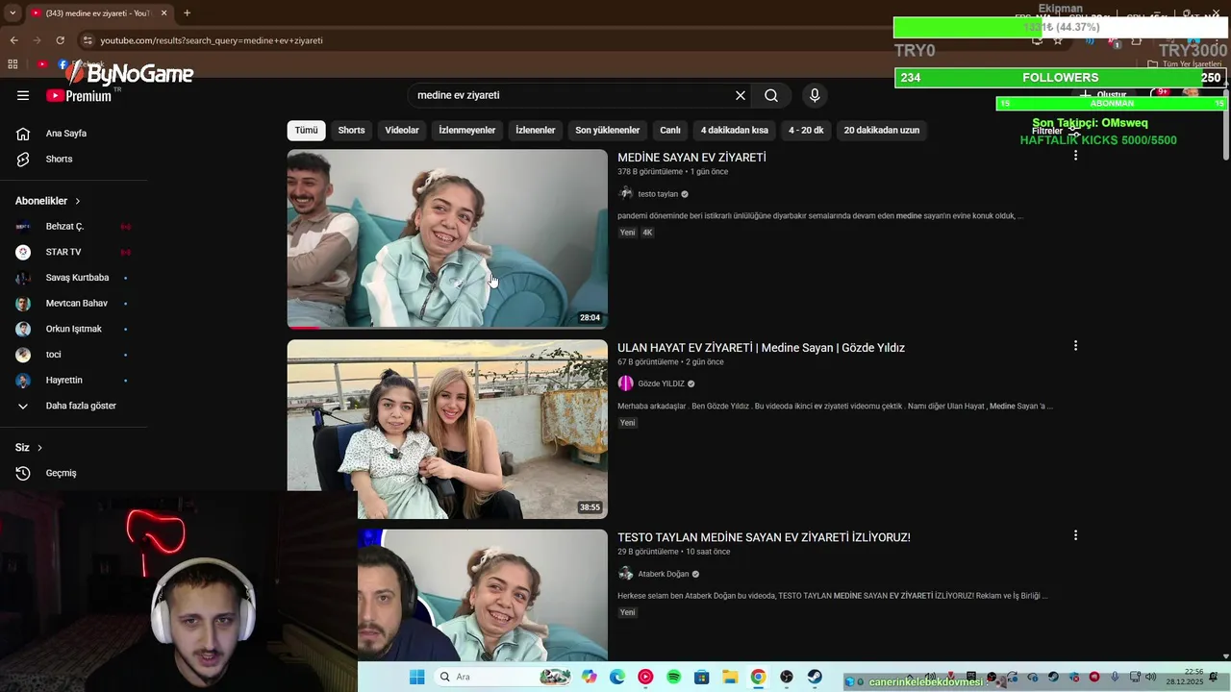Select the Canlı filter chip
Viewport: 1231px width, 692px height.
(x=670, y=130)
